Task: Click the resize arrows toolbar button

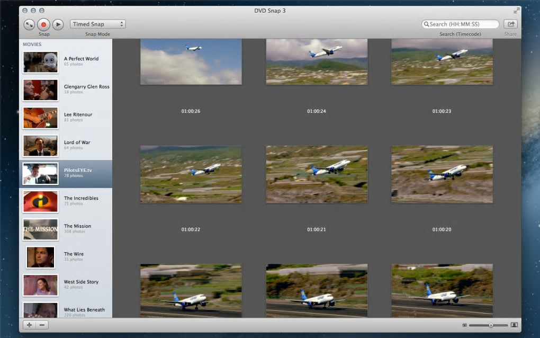Action: [x=29, y=24]
